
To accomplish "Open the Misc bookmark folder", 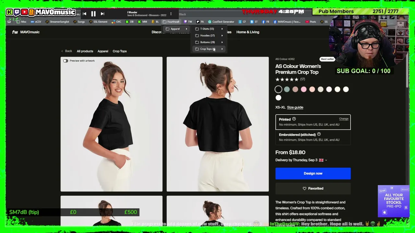I will 21,22.
